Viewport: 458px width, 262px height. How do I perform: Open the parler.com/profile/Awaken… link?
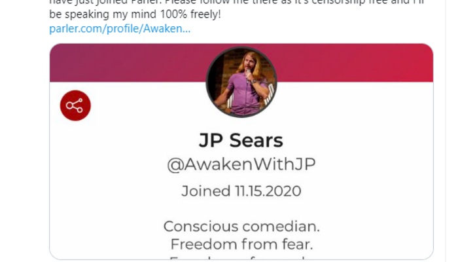click(120, 29)
